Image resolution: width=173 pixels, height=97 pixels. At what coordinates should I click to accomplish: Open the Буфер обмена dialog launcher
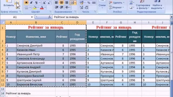coord(20,12)
